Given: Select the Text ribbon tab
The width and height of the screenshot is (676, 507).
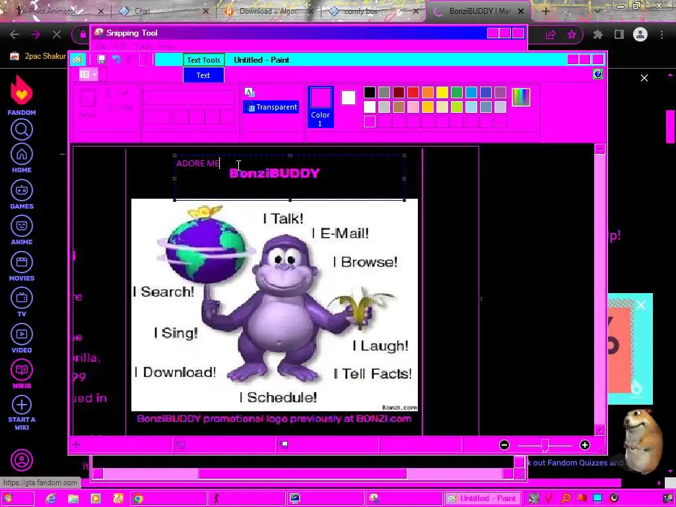Looking at the screenshot, I should point(203,75).
